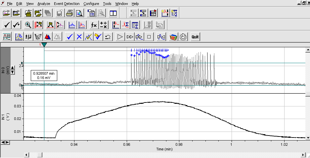
Task: Open the arithmetic operations icon
Action: coord(104,25)
